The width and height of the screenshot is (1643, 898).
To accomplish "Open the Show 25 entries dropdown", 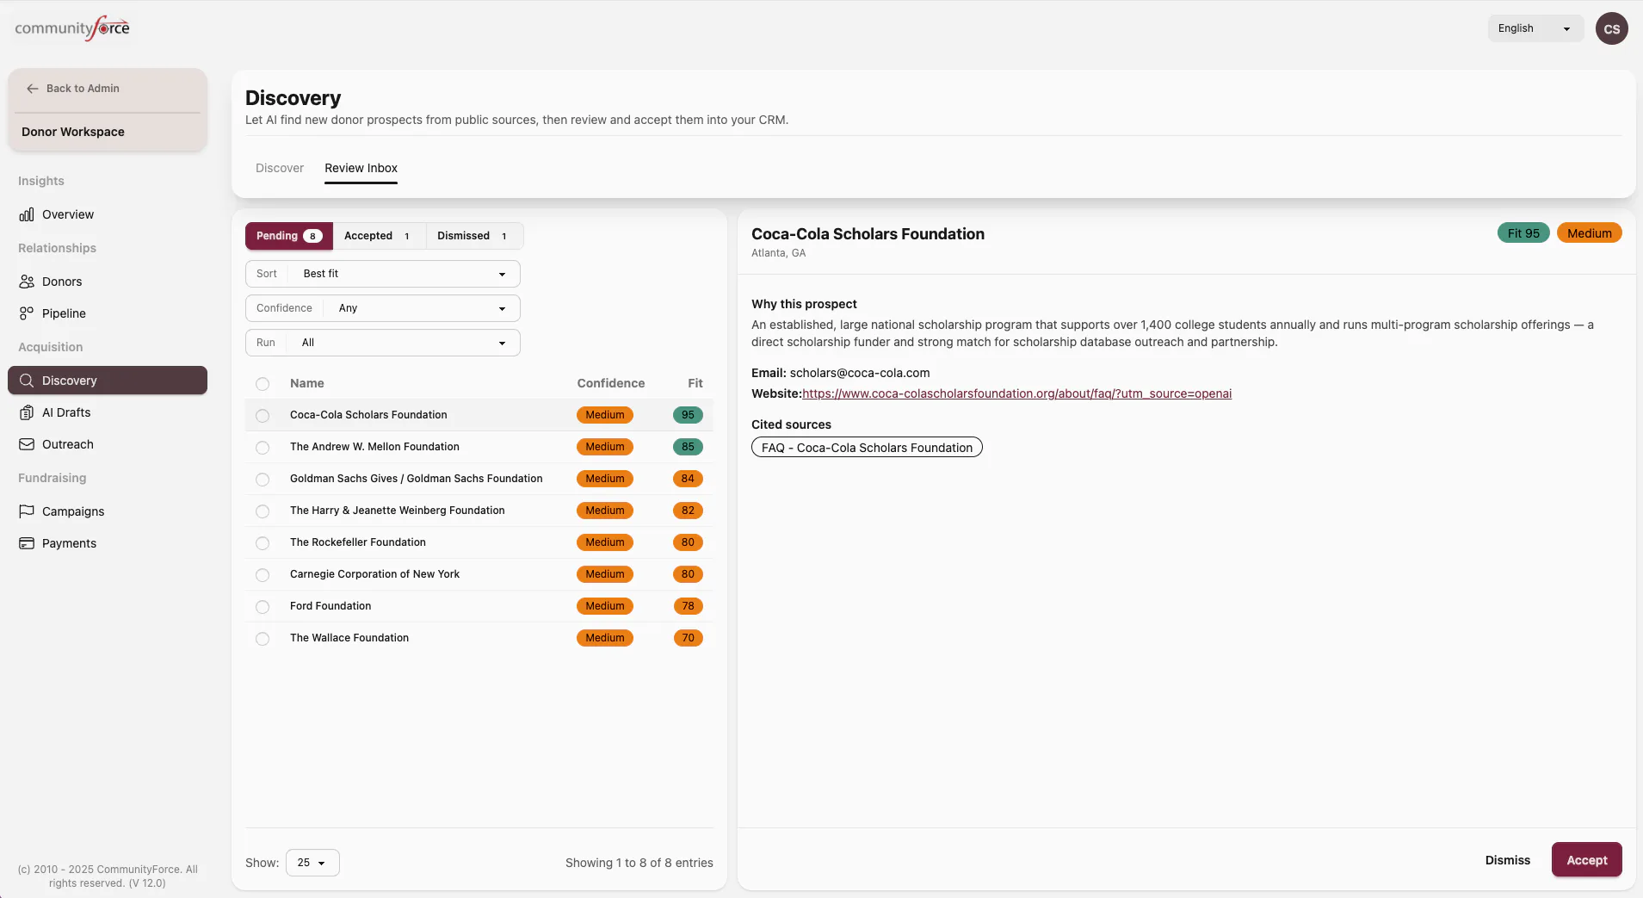I will [x=312, y=863].
